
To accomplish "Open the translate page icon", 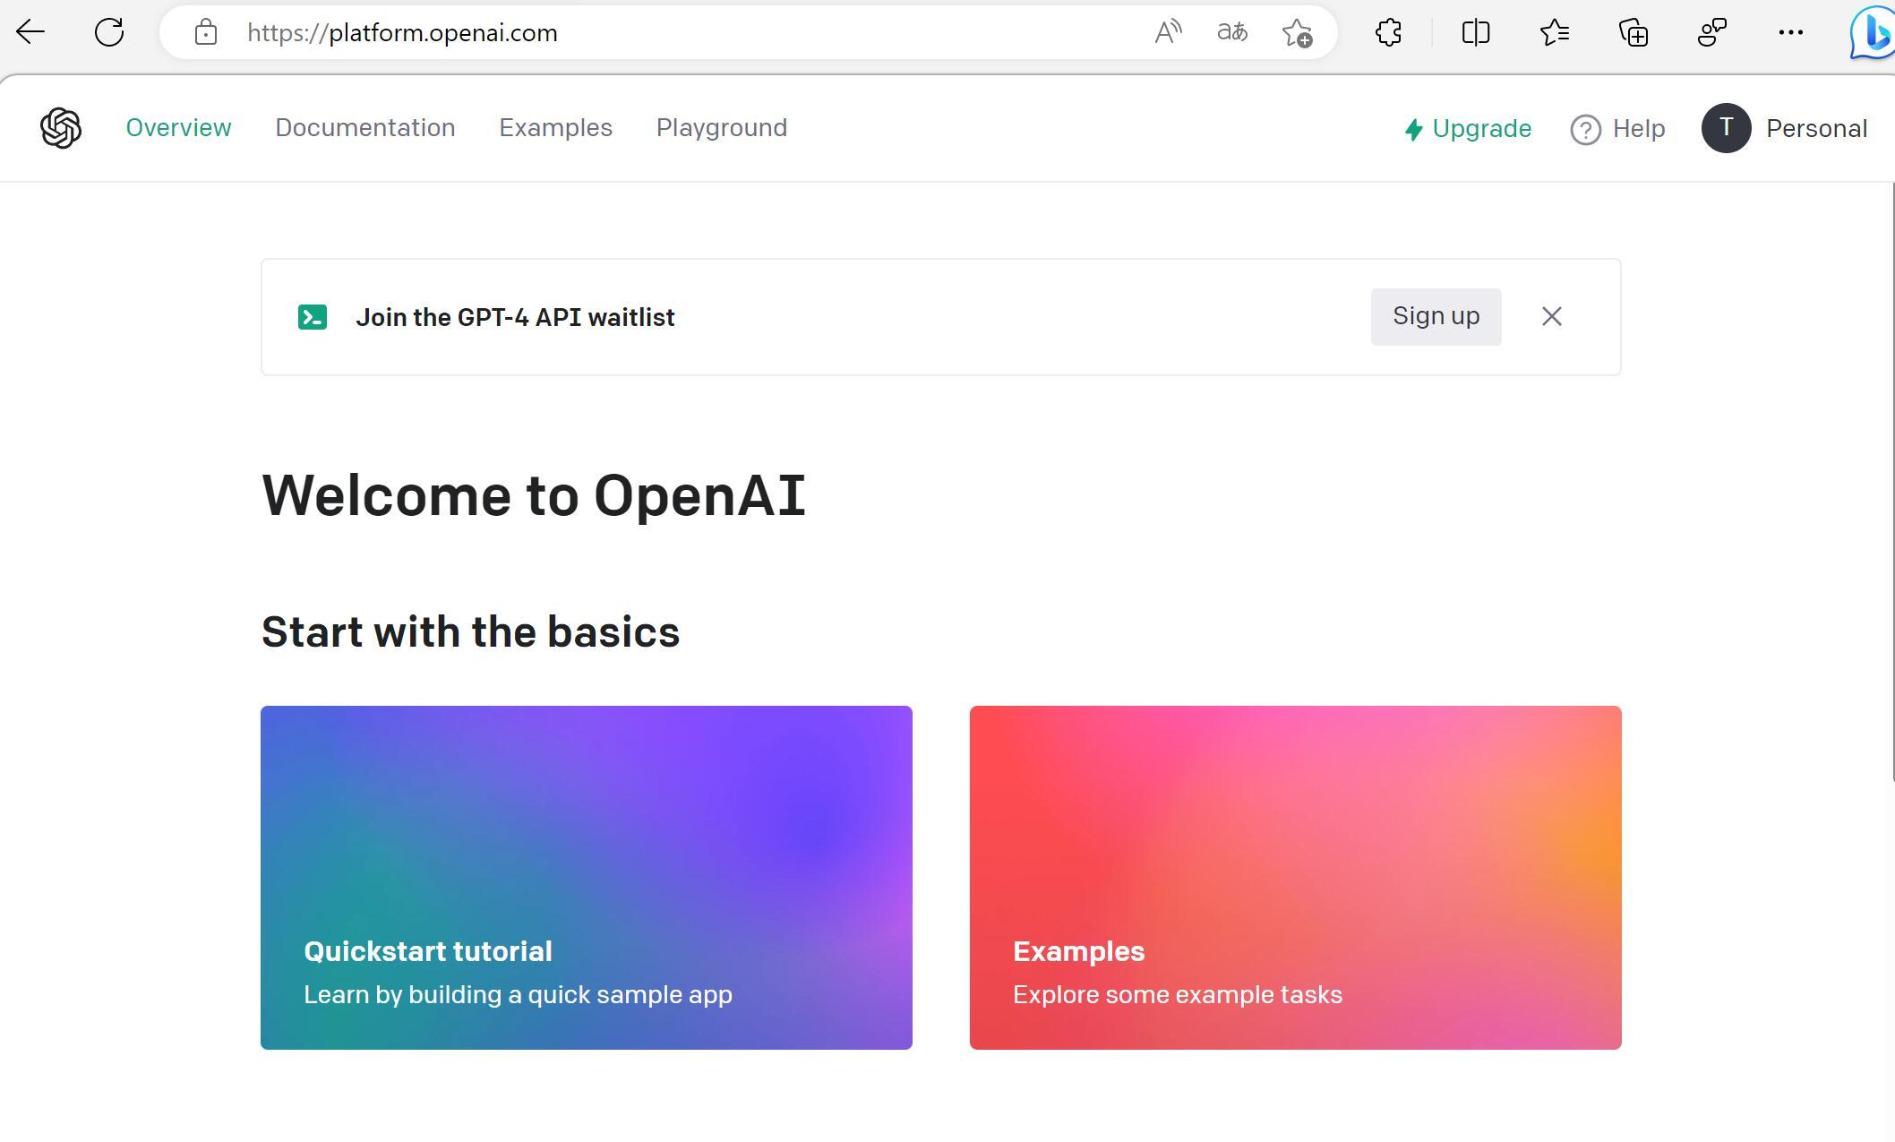I will (x=1232, y=32).
